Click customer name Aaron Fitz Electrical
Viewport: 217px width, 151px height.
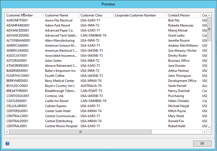[59, 20]
